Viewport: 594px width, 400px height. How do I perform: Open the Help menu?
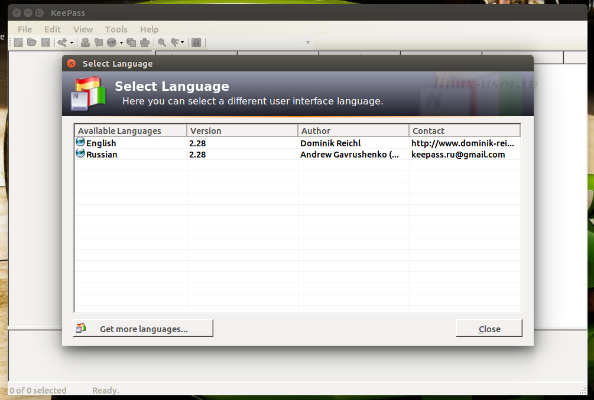pyautogui.click(x=150, y=29)
